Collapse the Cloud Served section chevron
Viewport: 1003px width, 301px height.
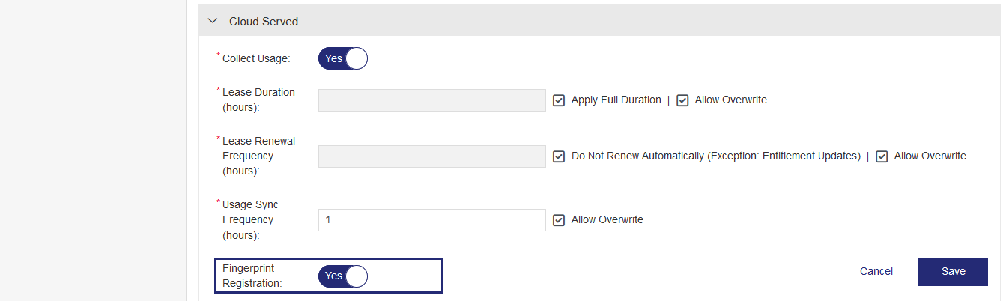pos(213,22)
